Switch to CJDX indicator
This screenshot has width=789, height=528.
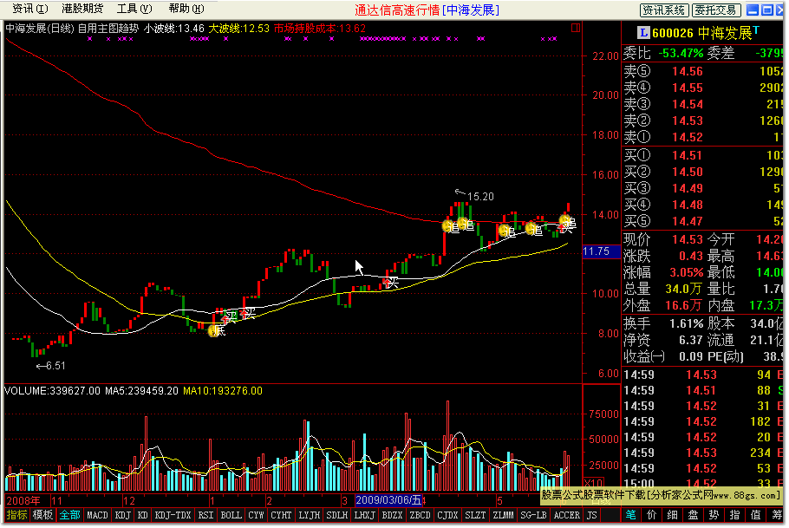click(448, 515)
